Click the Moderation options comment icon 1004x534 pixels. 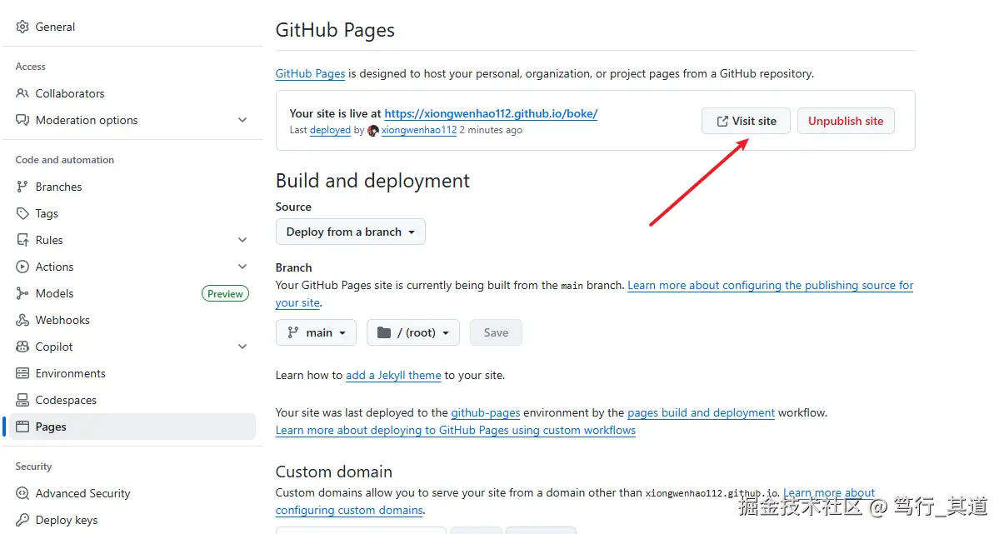tap(22, 120)
